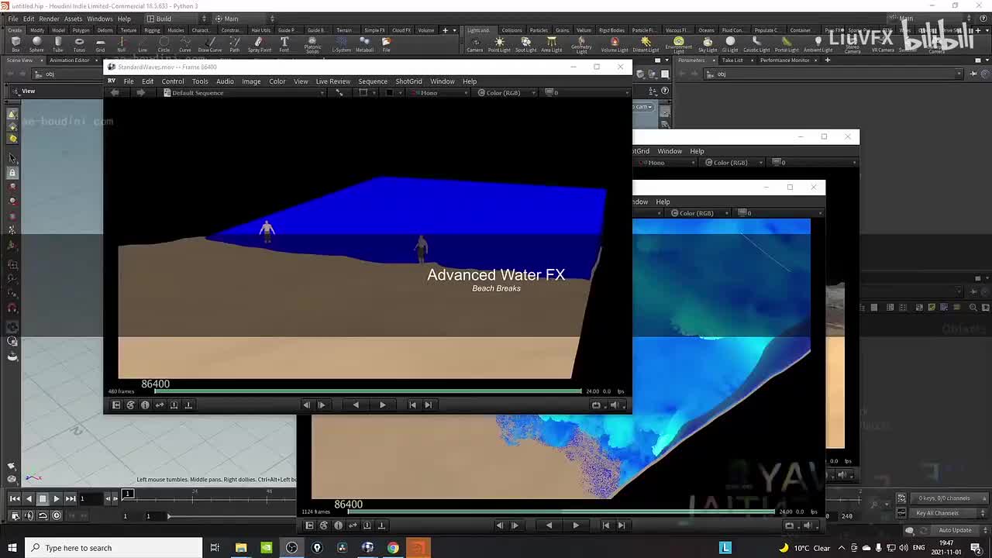
Task: Open the RV Live Review menu
Action: point(332,81)
